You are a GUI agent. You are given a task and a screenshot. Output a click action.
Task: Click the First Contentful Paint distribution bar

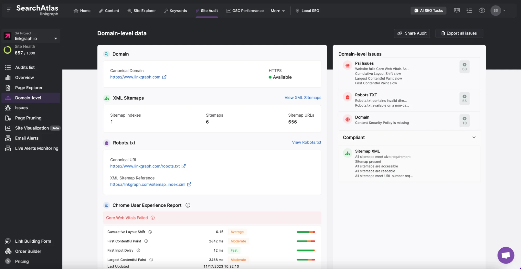pyautogui.click(x=306, y=241)
